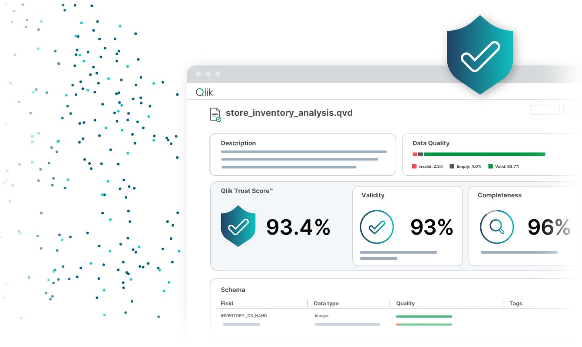Click the Validity checkmark circle icon
This screenshot has height=347, width=582.
[x=377, y=227]
